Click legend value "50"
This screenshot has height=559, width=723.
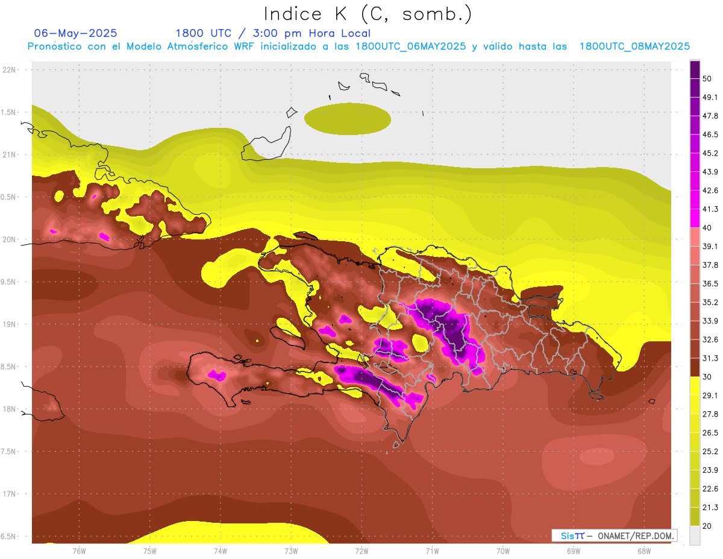point(707,78)
